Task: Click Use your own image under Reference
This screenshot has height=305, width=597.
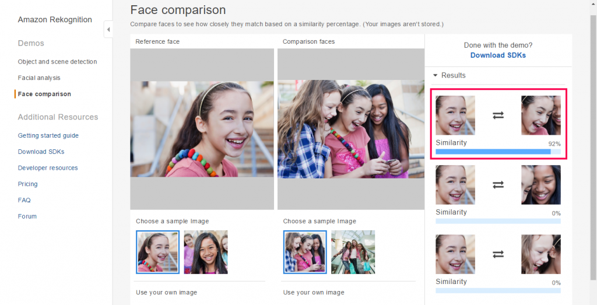Action: tap(166, 292)
